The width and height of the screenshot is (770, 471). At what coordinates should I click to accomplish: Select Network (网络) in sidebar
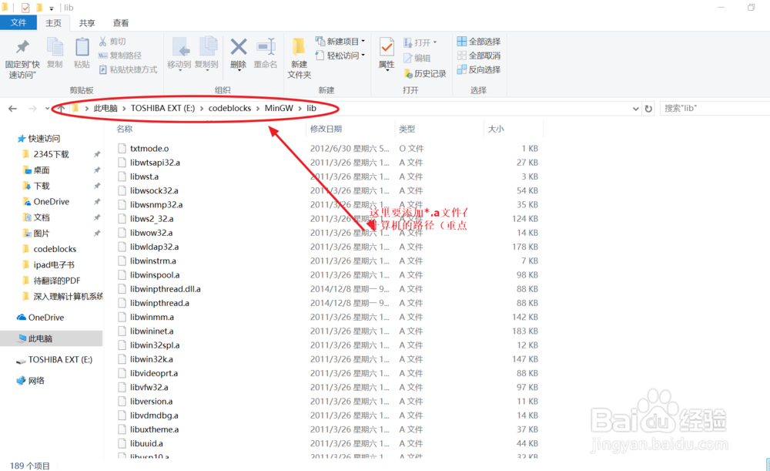click(x=31, y=381)
